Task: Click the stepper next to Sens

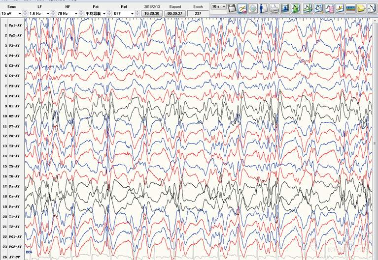Action: 25,13
